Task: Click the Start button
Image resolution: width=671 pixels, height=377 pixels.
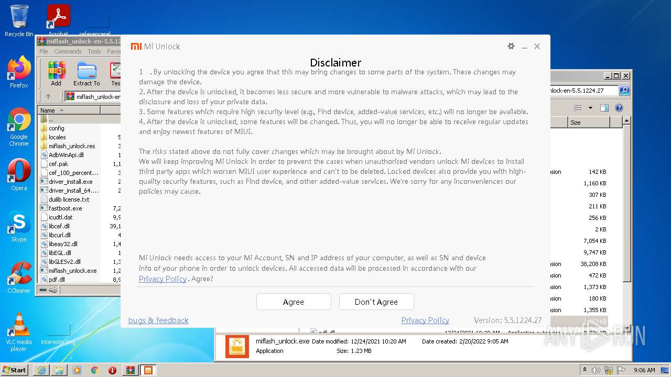Action: pyautogui.click(x=15, y=370)
